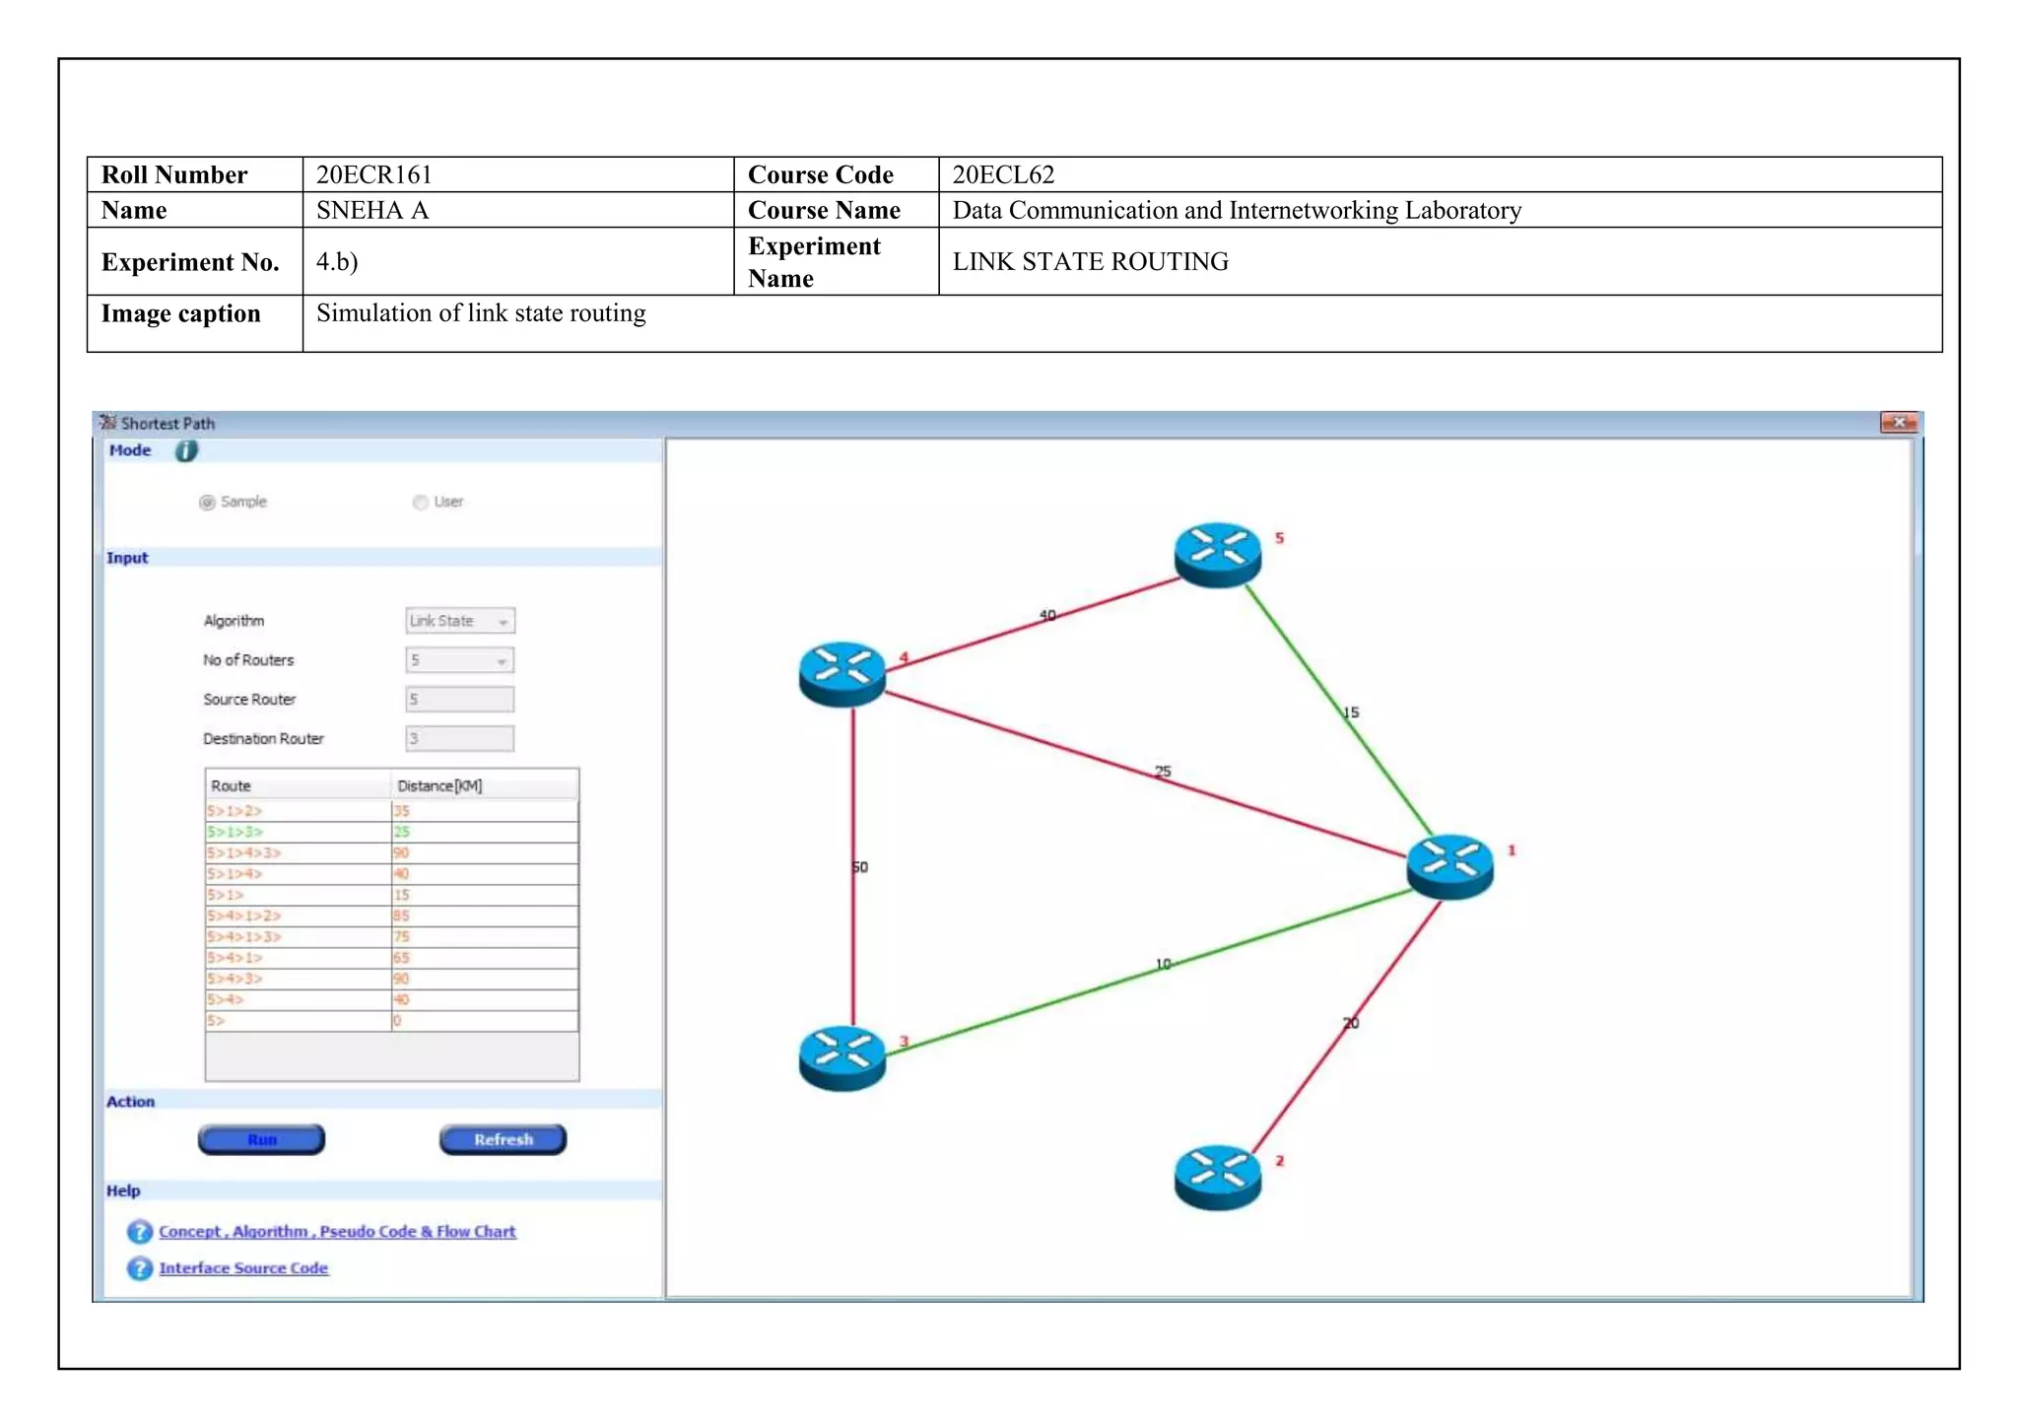Click help icon beside Interface Source Code
Screen dimensions: 2018x1427
click(140, 1268)
